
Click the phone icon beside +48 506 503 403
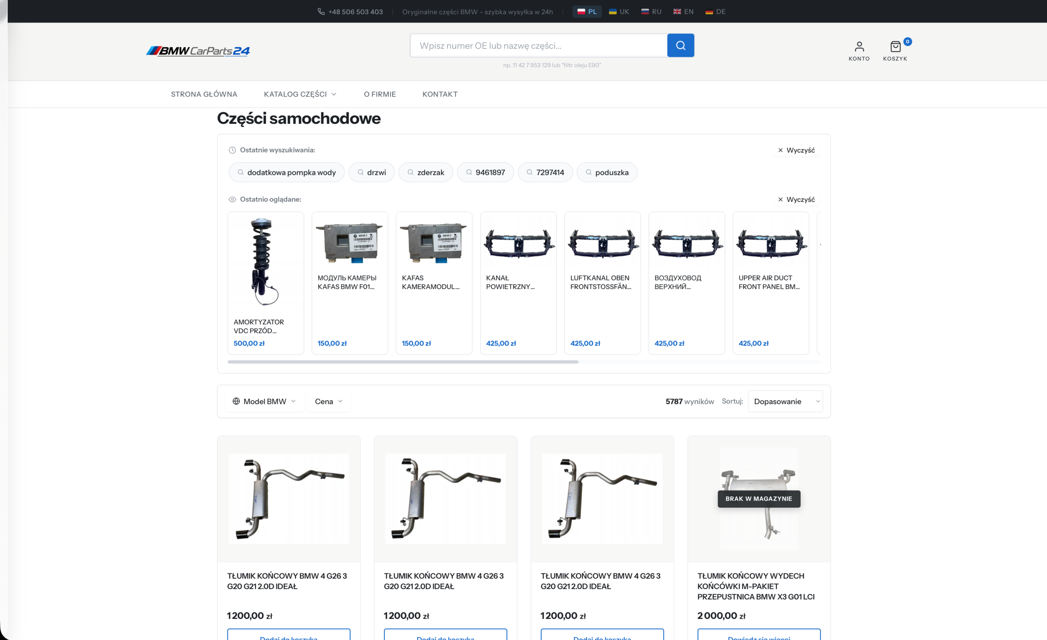[x=321, y=11]
